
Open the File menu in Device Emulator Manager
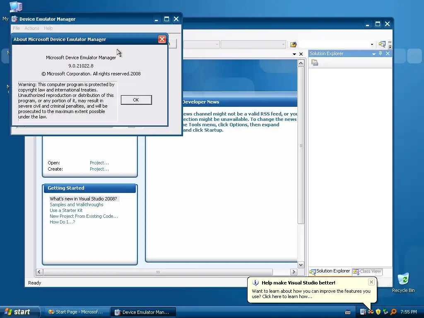[16, 28]
